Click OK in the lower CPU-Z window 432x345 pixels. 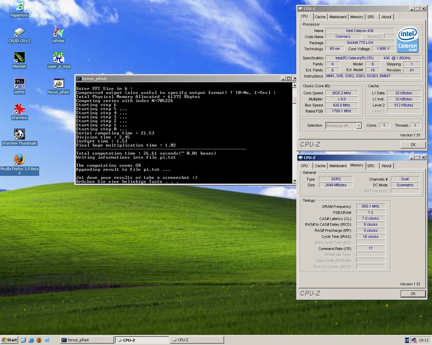[x=413, y=293]
